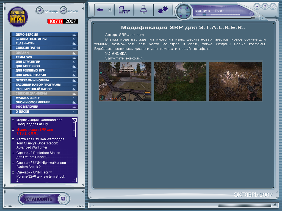This screenshot has width=282, height=211.
Task: Open the БЕСПЛАТНЫЕ ИГРЫ section
Action: point(44,39)
